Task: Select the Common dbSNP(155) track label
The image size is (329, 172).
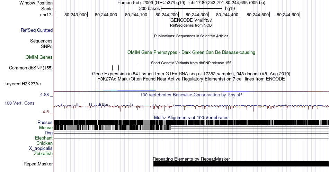Action: (31, 68)
